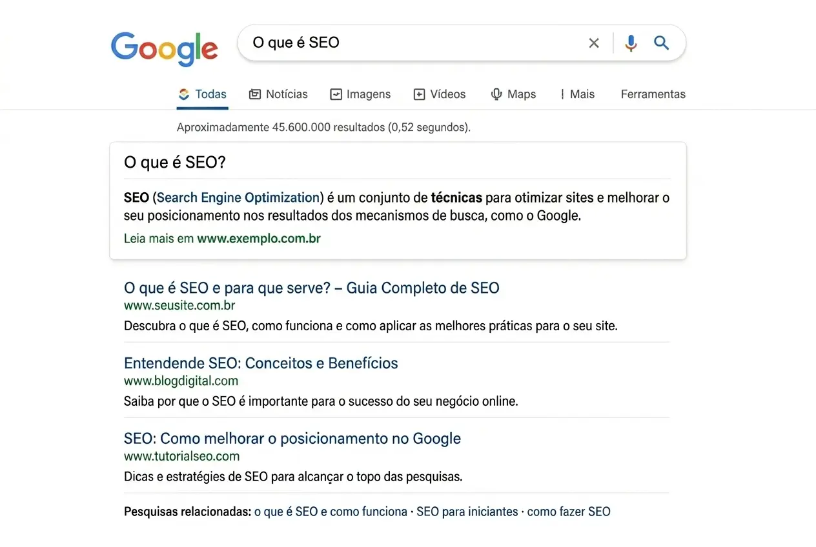Click the dots icon beside Mais
Viewport: 816px width, 547px height.
click(562, 94)
